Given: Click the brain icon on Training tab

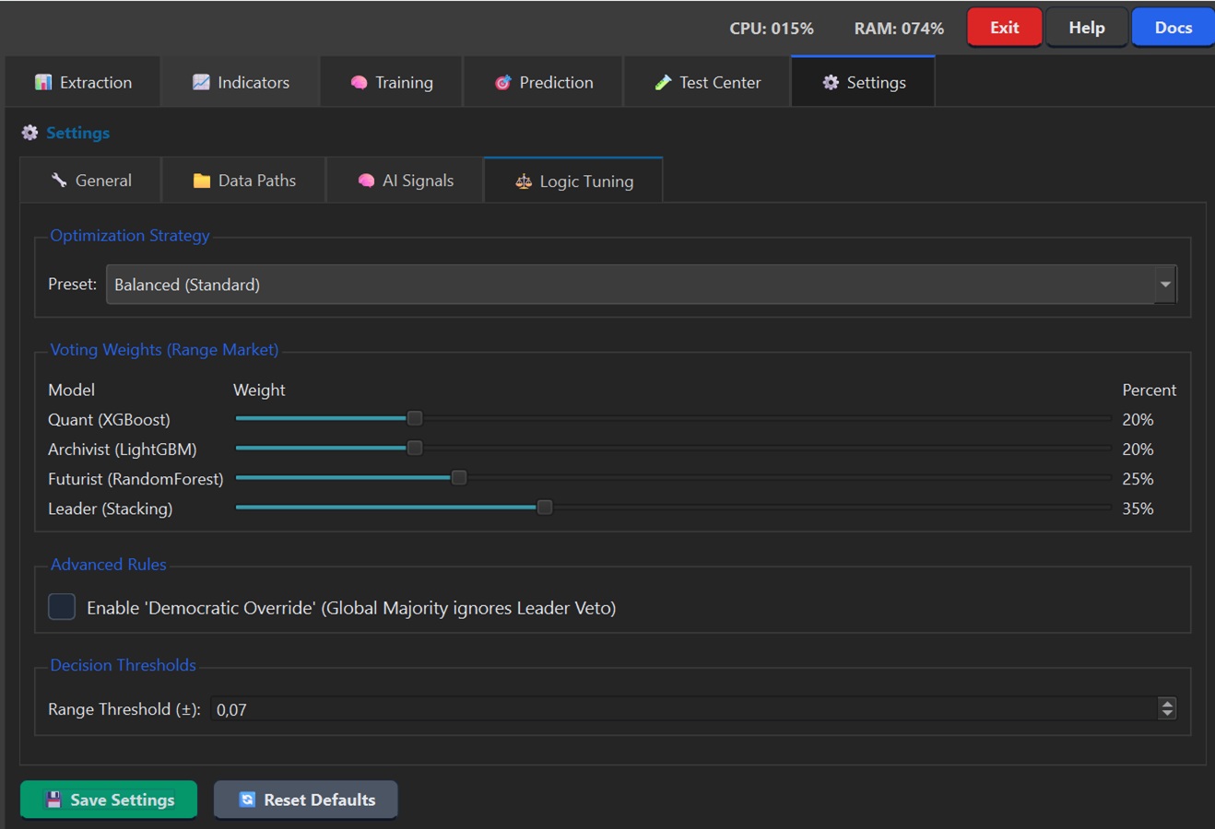Looking at the screenshot, I should click(359, 83).
